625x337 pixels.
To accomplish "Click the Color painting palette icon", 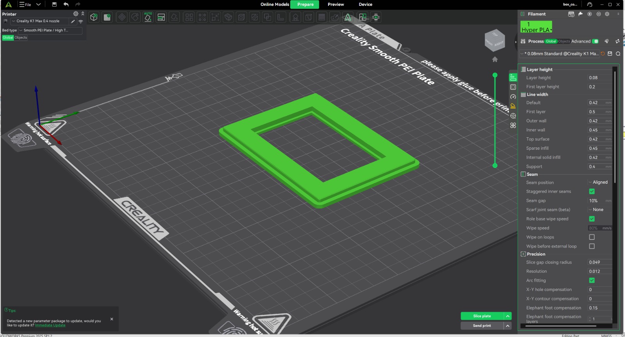I will 335,17.
